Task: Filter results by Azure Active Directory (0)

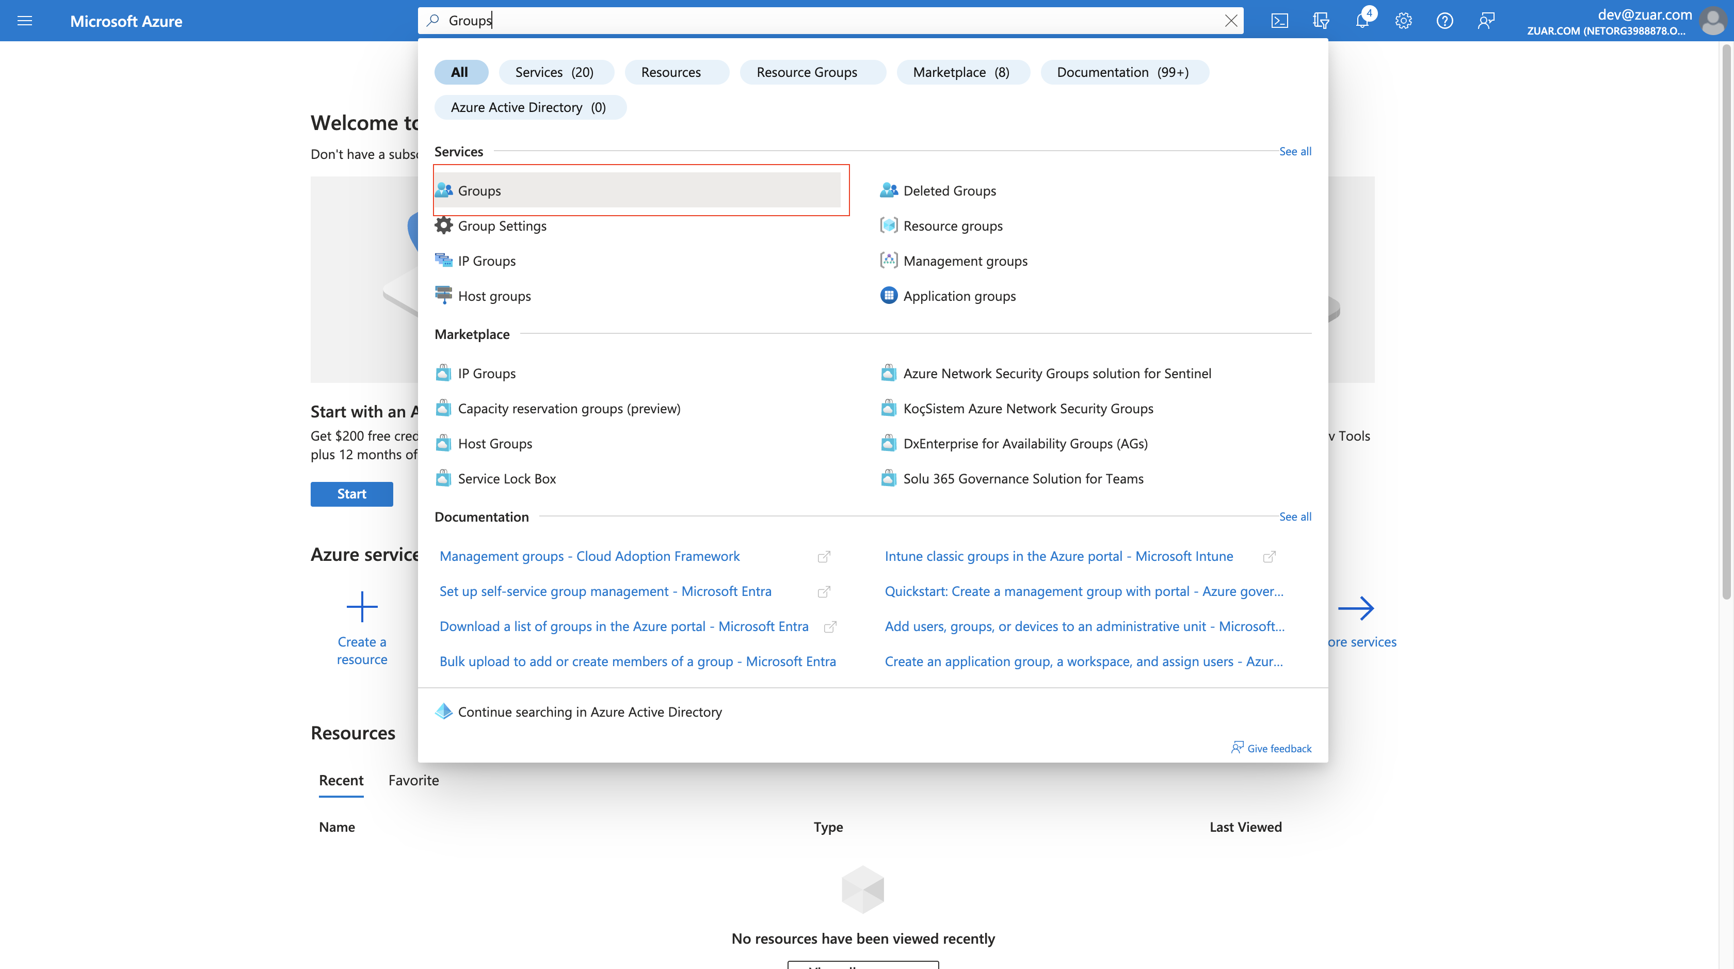Action: [530, 107]
